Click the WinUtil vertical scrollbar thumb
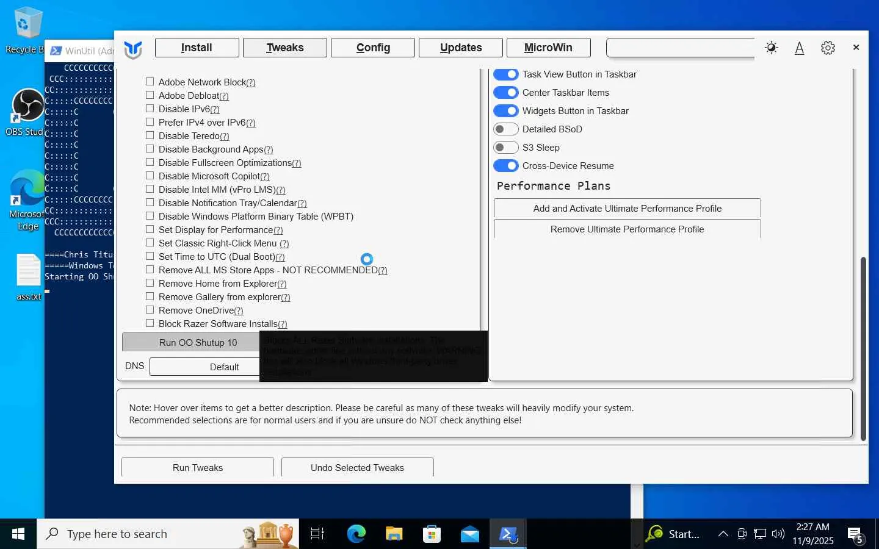 point(863,348)
